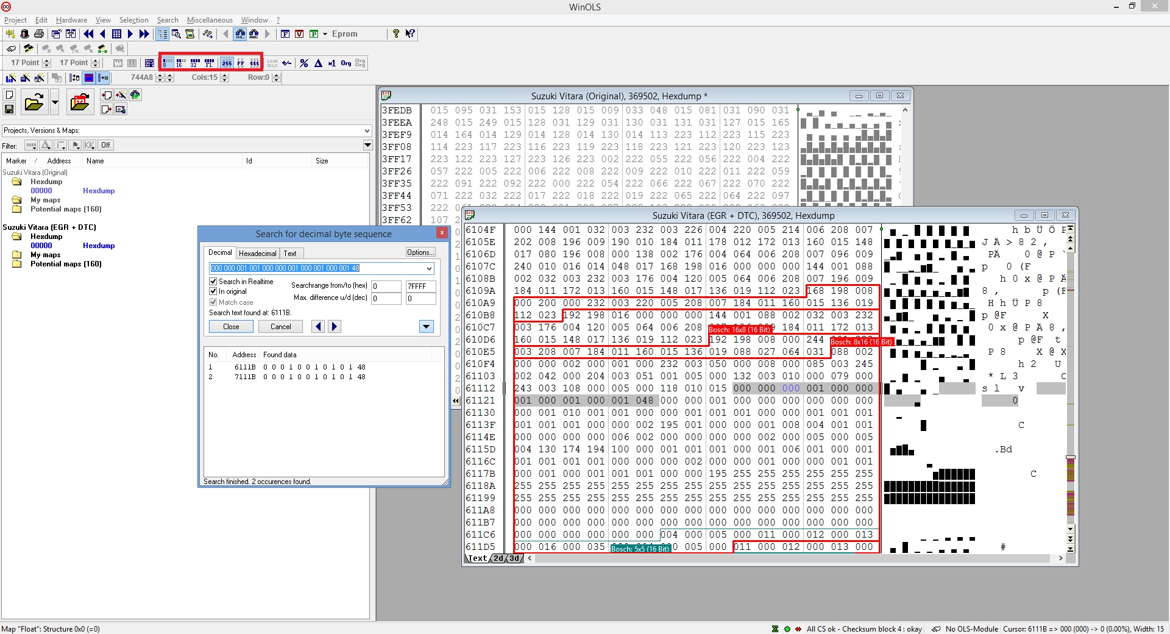Select search result row address 7111B
The height and width of the screenshot is (634, 1170).
pyautogui.click(x=245, y=377)
